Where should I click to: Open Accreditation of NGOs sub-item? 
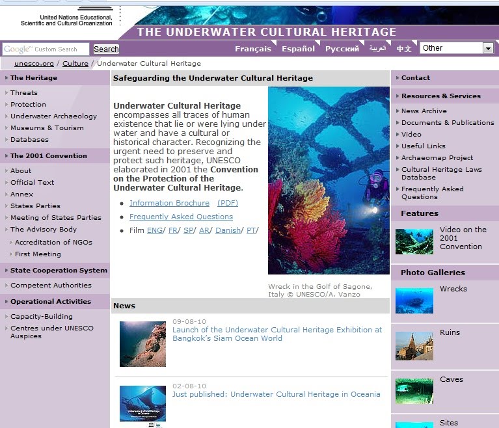point(53,242)
